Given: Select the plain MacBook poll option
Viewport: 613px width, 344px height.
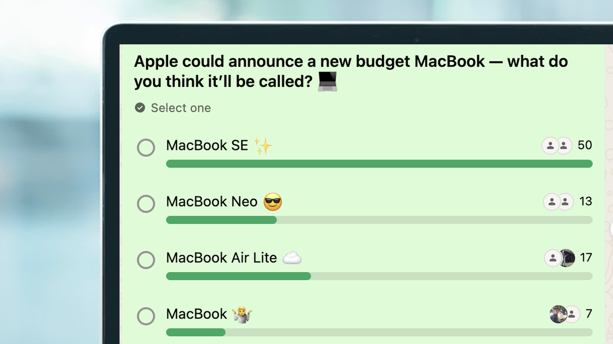Looking at the screenshot, I should pyautogui.click(x=146, y=316).
